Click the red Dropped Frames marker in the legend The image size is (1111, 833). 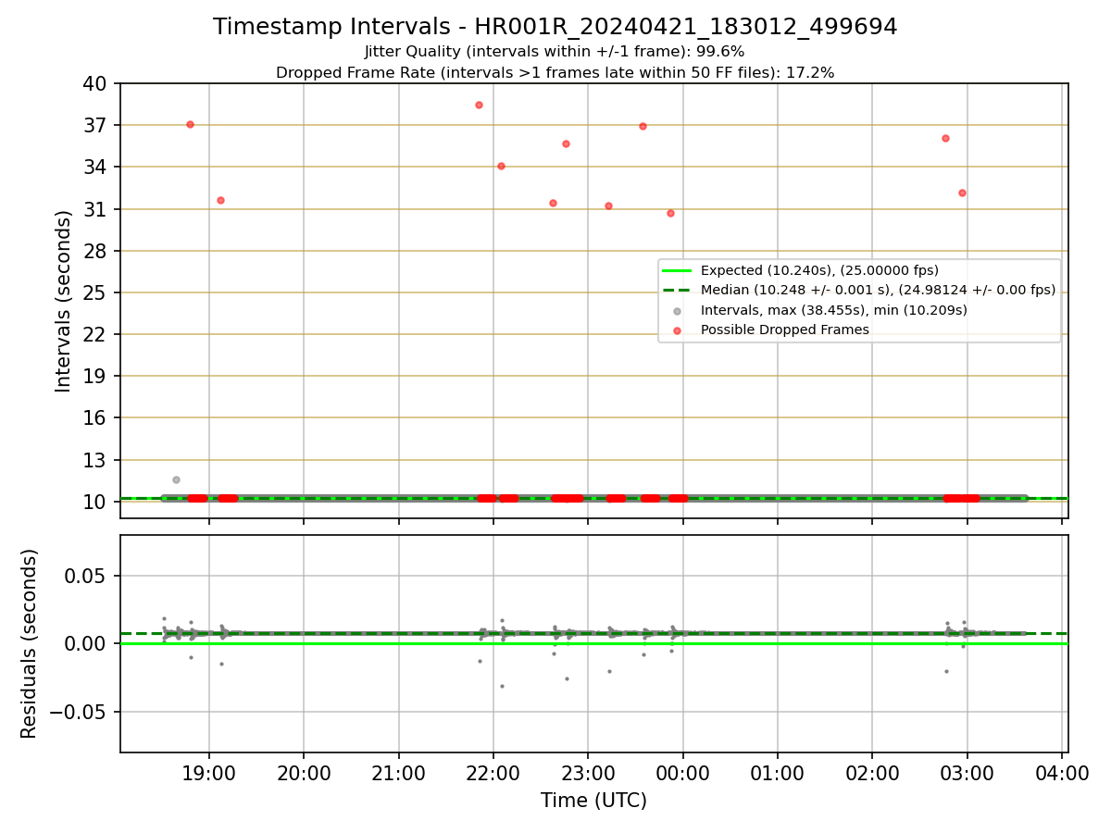coord(678,330)
